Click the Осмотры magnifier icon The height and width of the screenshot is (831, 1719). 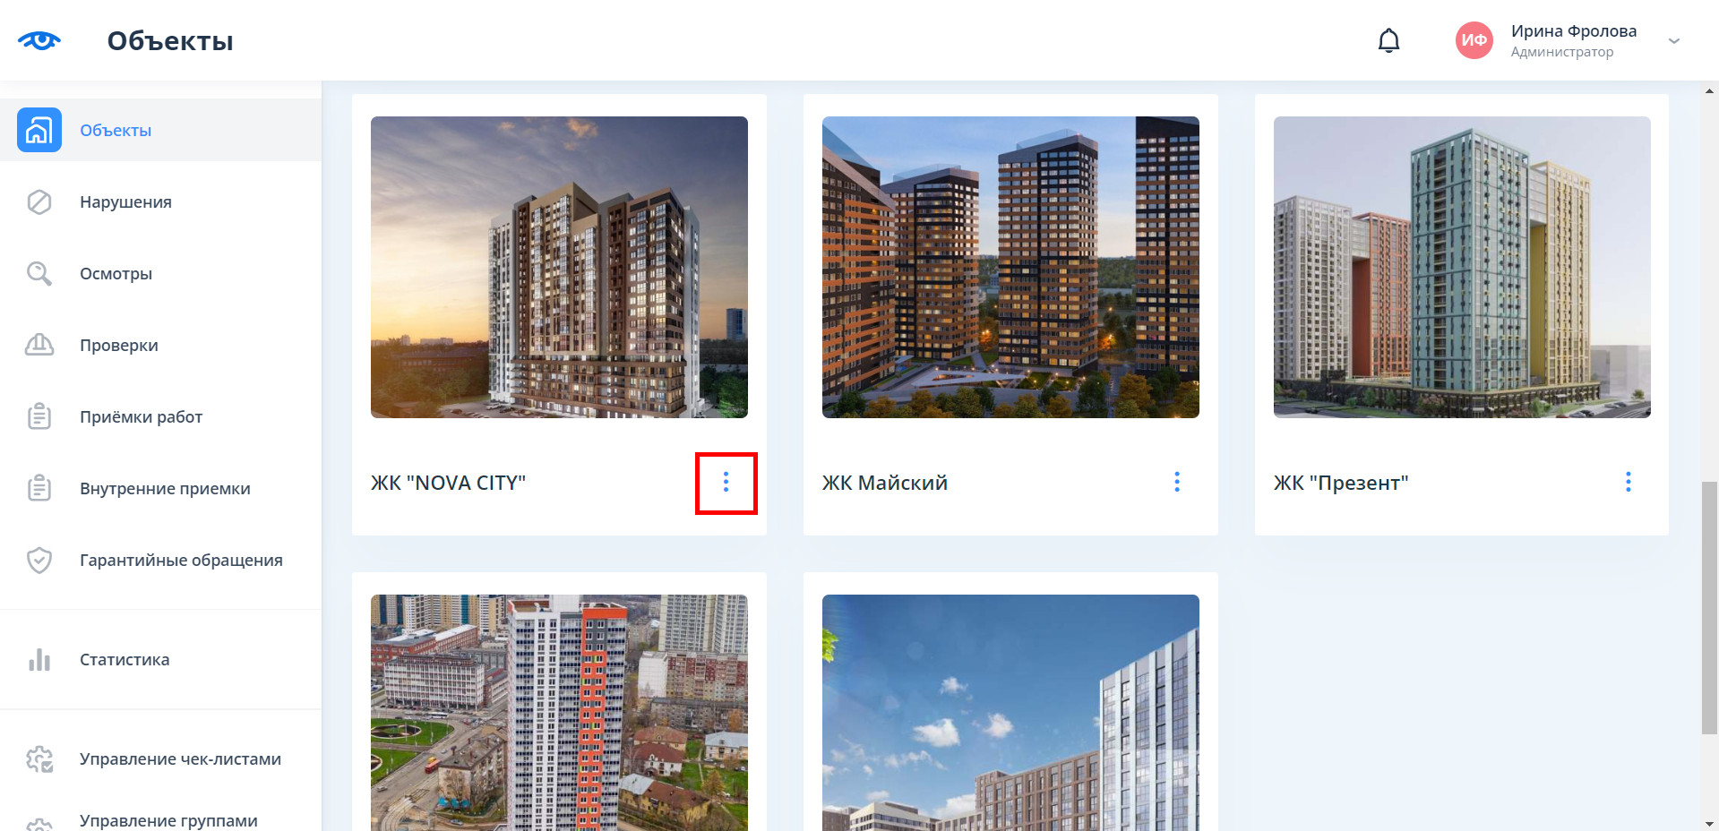(x=39, y=273)
